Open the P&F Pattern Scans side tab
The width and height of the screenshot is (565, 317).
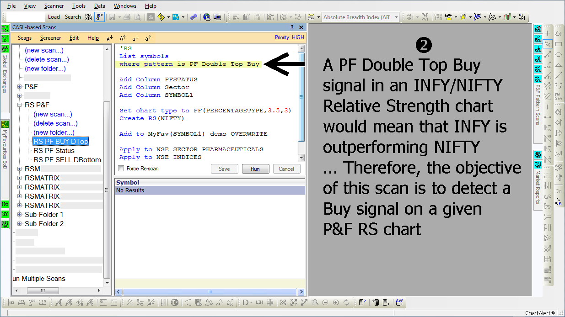tap(538, 105)
